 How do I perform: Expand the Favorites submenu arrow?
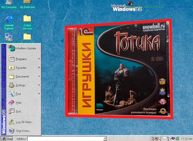click(x=39, y=67)
